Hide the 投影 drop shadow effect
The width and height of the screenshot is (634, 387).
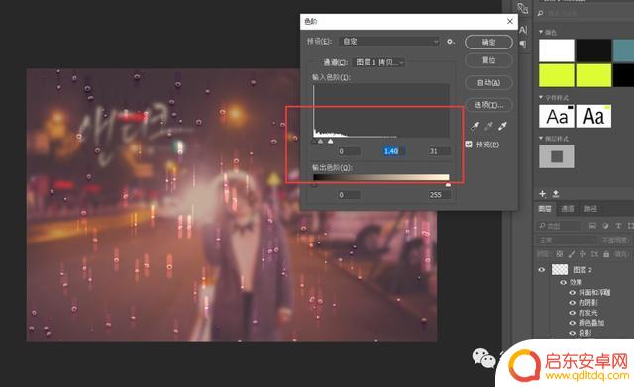point(573,333)
